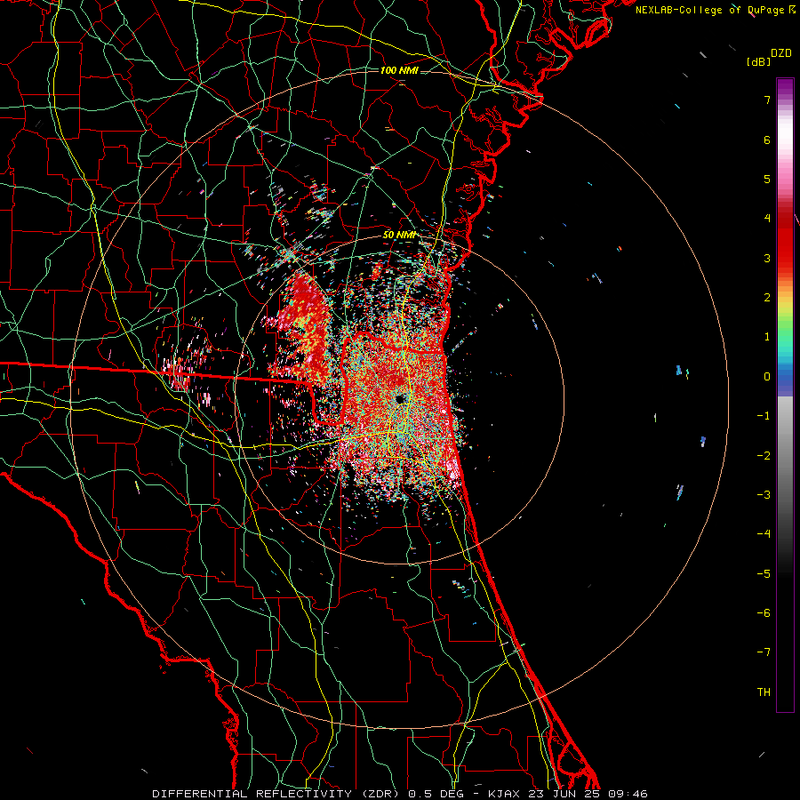Click the -7 value on the color scale
Screen dimensions: 800x800
tap(764, 652)
